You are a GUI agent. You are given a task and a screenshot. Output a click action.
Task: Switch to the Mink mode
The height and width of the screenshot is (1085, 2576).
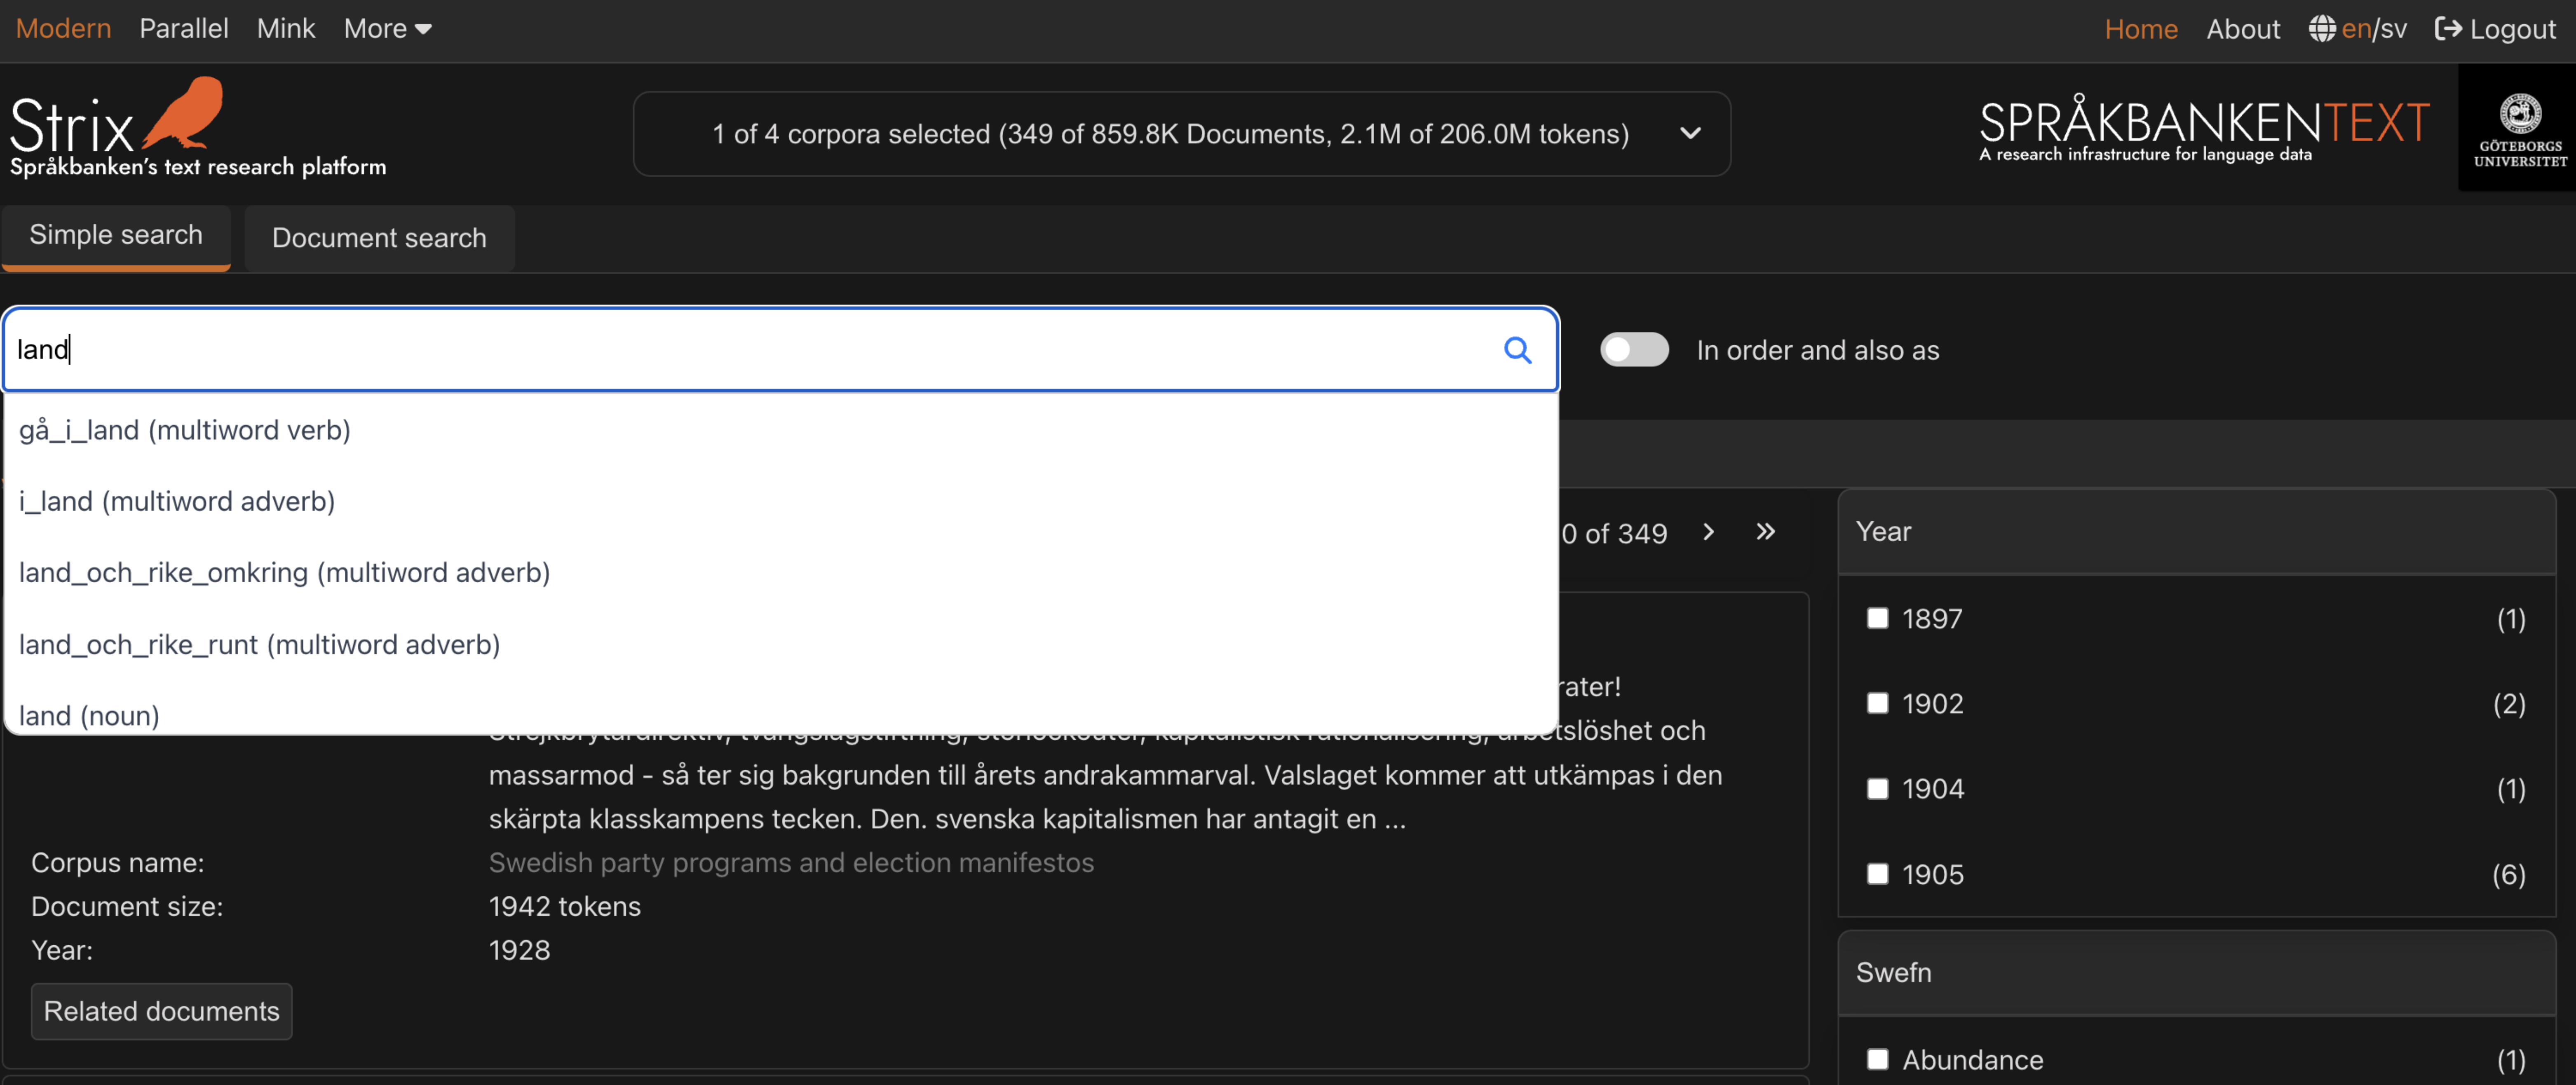(286, 29)
